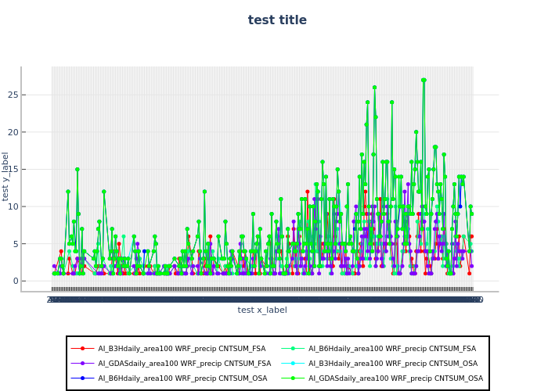Hide AI_B3Hdaily CNTSUM_OSA trace in legend
The height and width of the screenshot is (391, 548).
coord(392,364)
